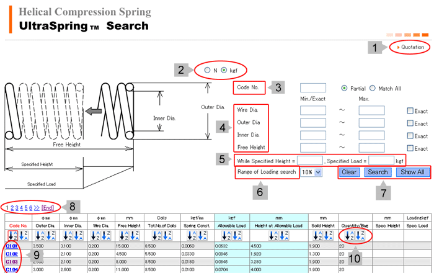Focus the Wire Dia. Min./Exact field

coord(313,110)
